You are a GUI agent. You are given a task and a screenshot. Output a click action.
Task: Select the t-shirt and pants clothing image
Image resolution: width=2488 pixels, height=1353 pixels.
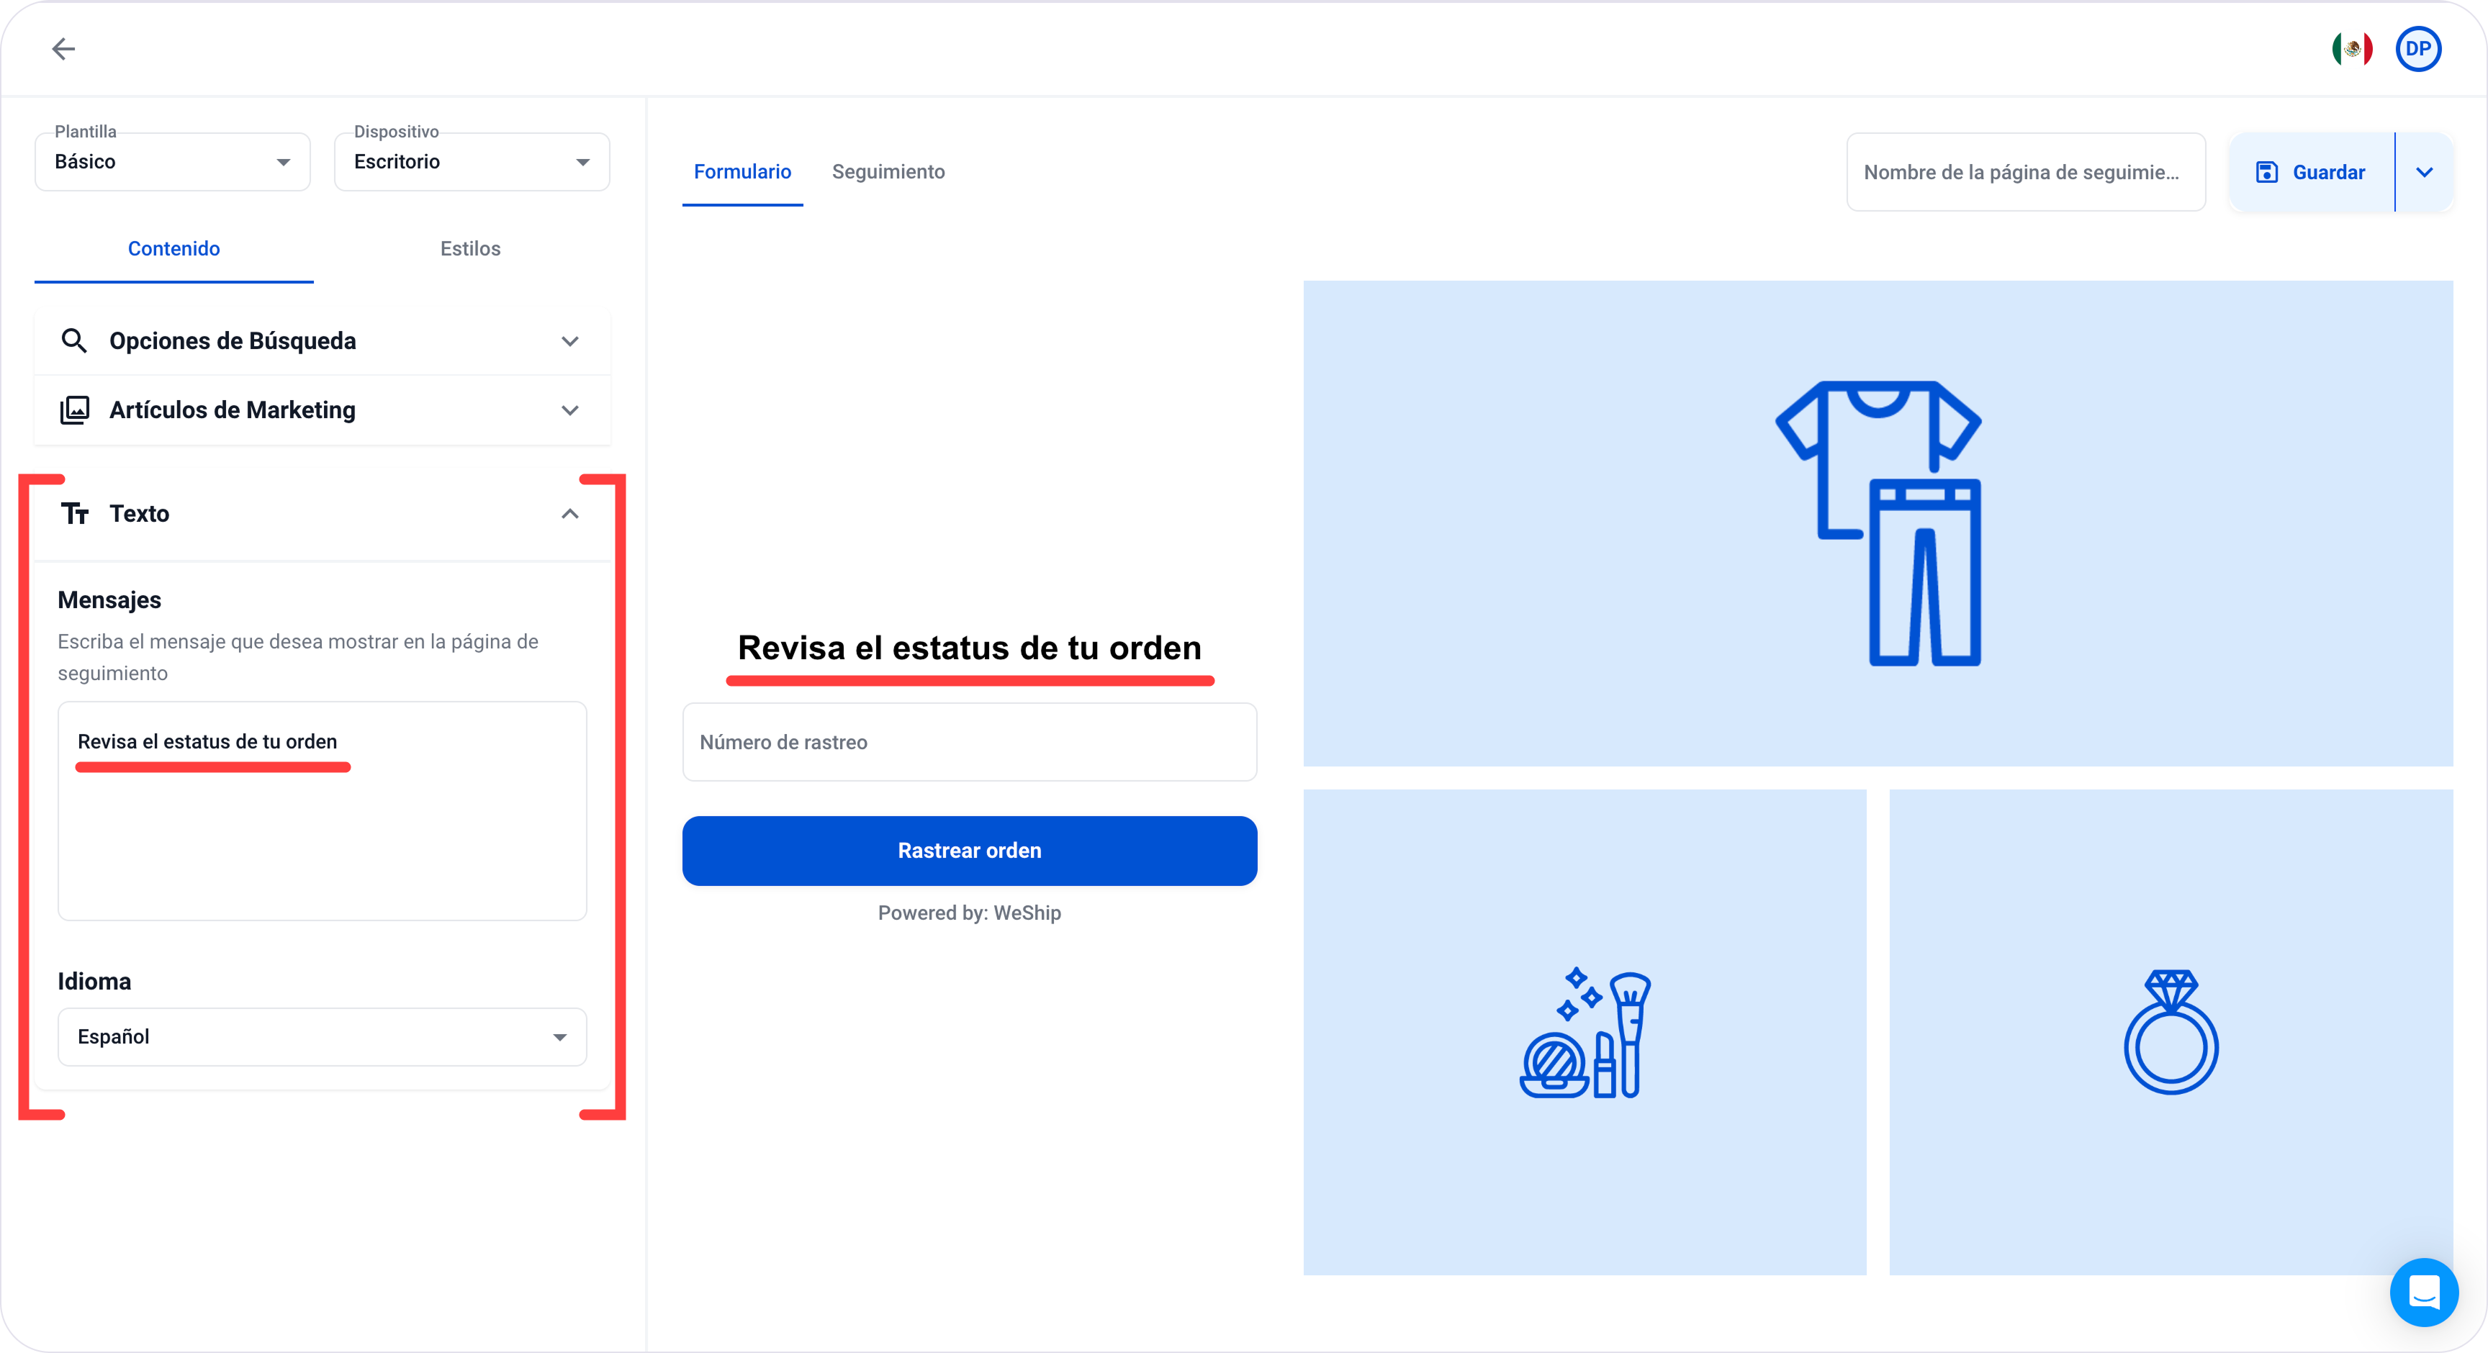(x=1878, y=522)
